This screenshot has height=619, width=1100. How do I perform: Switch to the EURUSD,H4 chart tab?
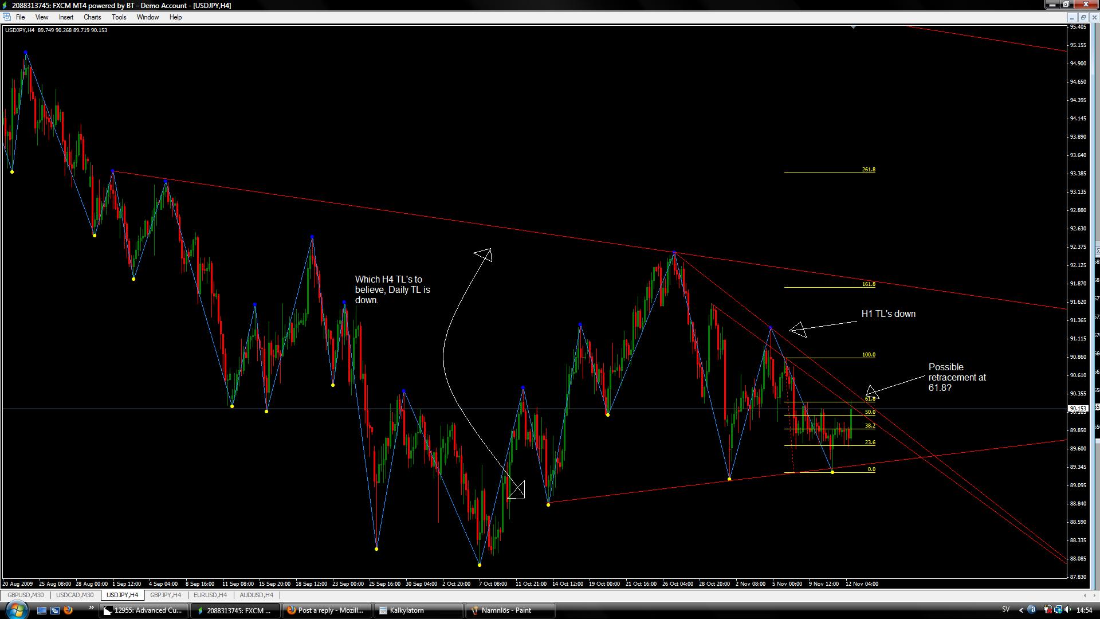[x=210, y=595]
